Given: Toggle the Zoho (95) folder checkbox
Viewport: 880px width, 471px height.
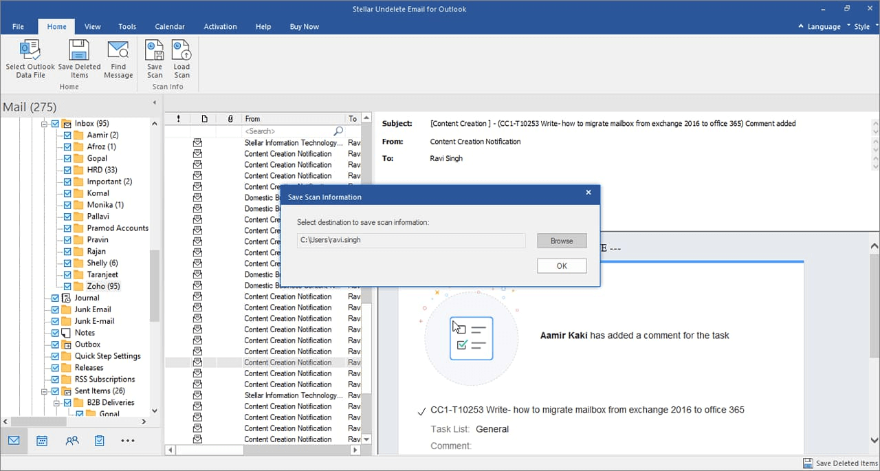Looking at the screenshot, I should (x=67, y=286).
